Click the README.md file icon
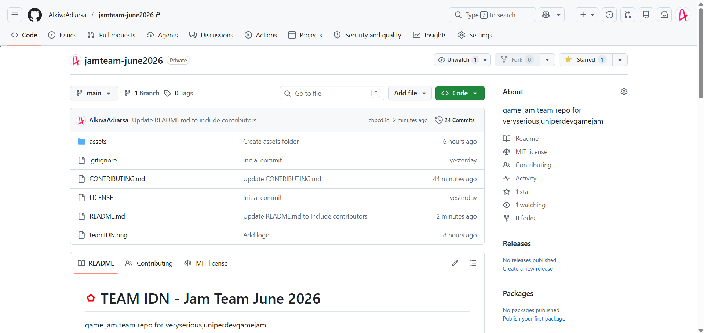Screen dimensions: 704x333 [x=82, y=216]
